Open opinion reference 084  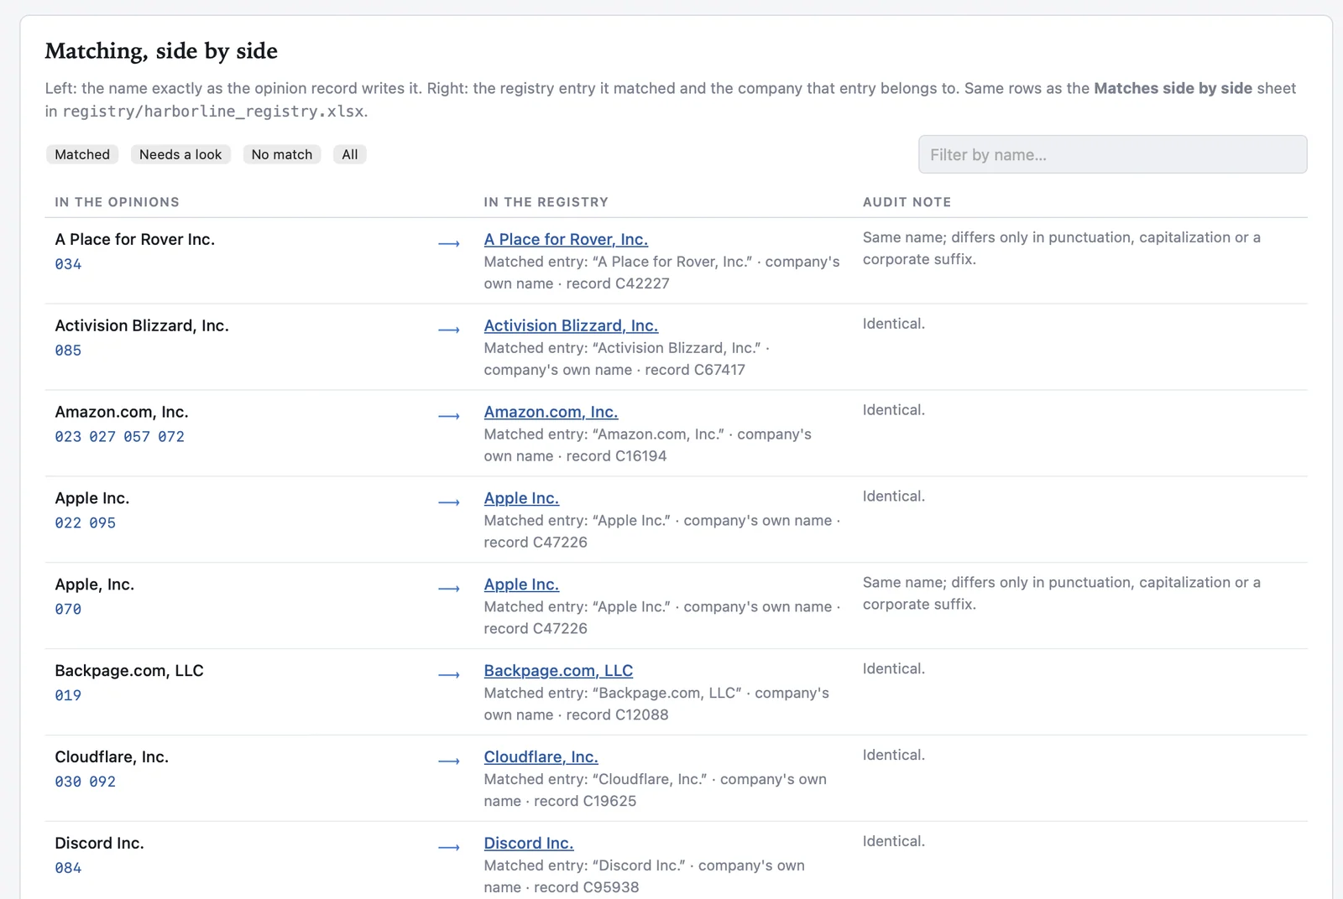coord(68,868)
